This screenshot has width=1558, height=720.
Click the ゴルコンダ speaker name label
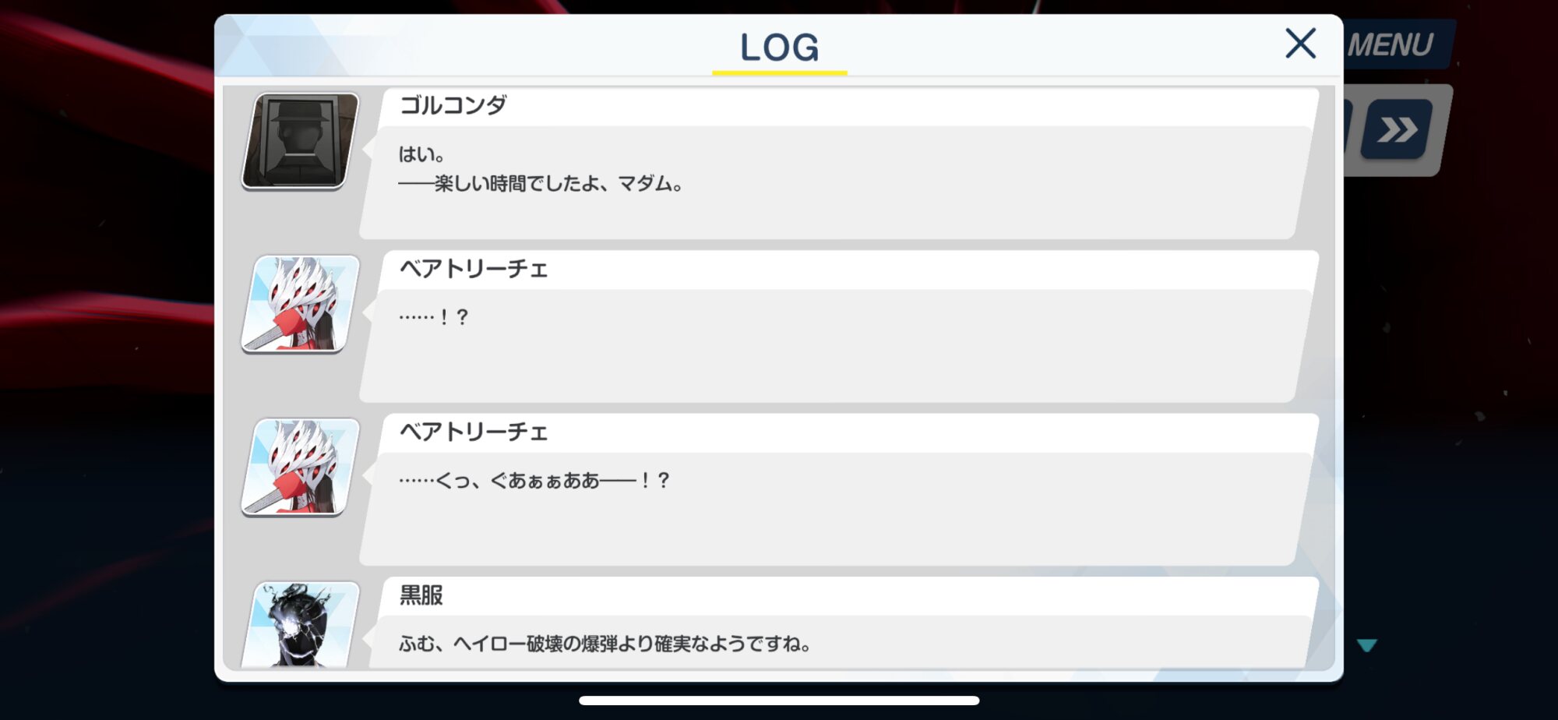click(453, 105)
